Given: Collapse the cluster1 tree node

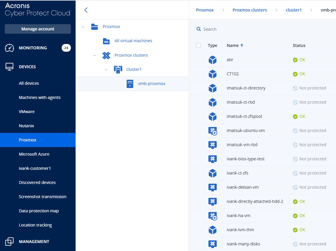Looking at the screenshot, I should point(106,70).
